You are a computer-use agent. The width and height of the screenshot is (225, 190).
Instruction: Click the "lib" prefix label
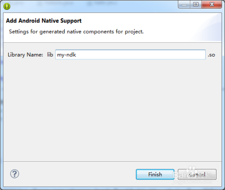[x=50, y=54]
